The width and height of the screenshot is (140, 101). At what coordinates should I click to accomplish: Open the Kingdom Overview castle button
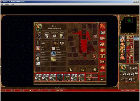tap(128, 37)
